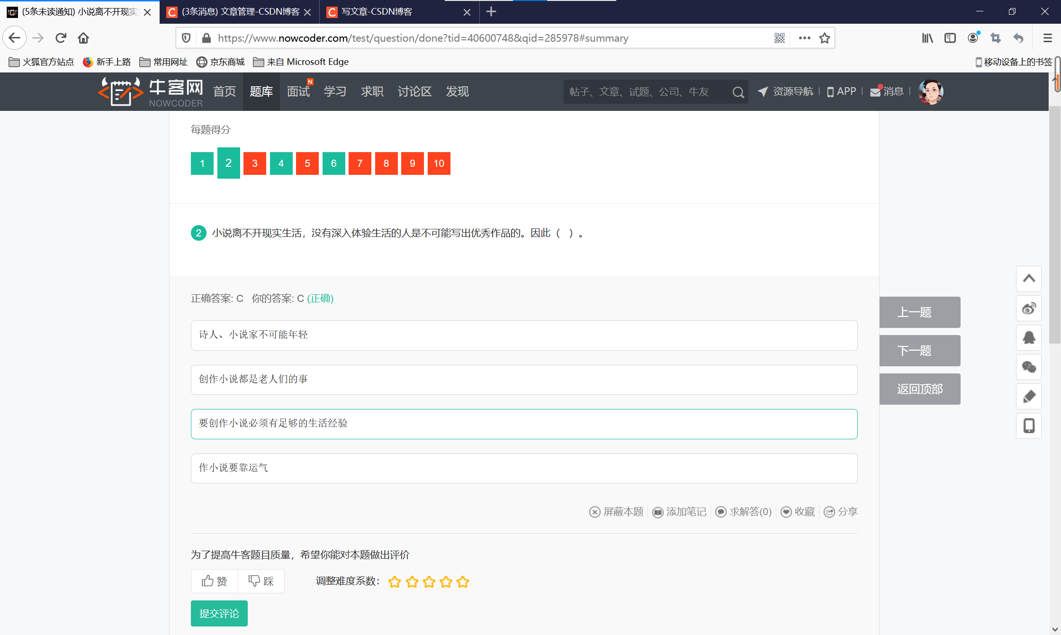The height and width of the screenshot is (635, 1061).
Task: Click 下一题 next question button
Action: pos(920,351)
